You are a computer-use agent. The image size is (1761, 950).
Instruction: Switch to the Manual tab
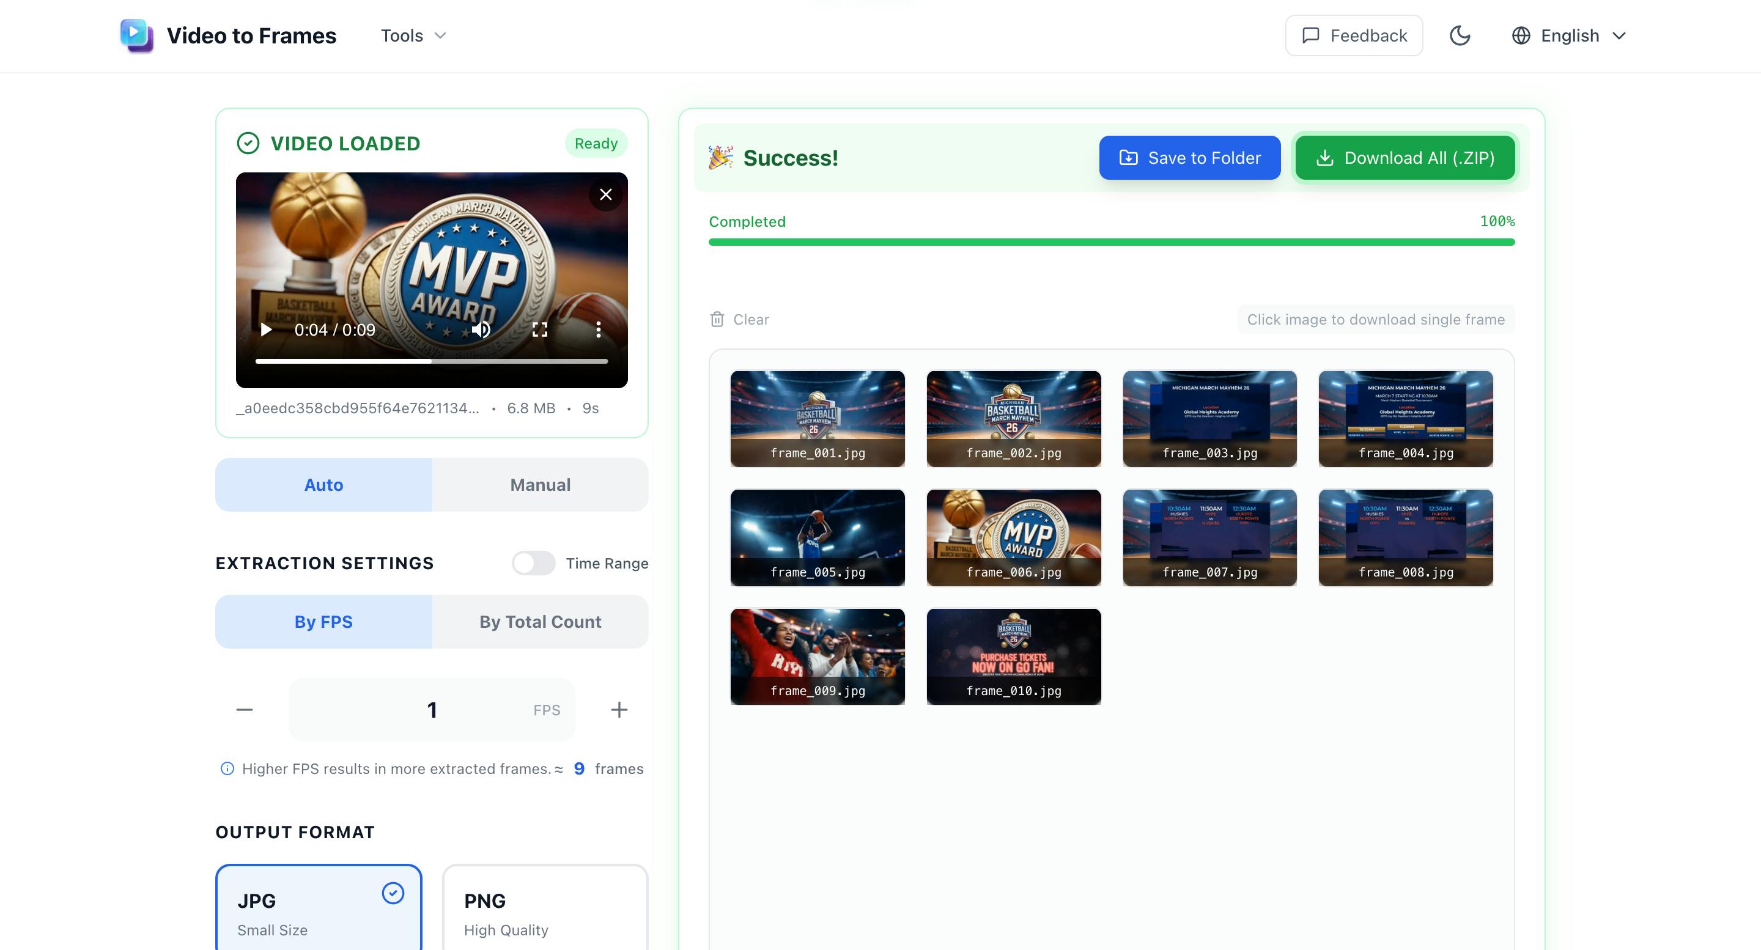tap(540, 485)
